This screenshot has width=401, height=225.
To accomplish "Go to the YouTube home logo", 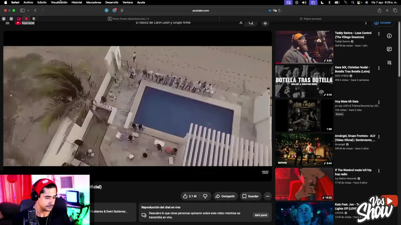I will (x=25, y=22).
